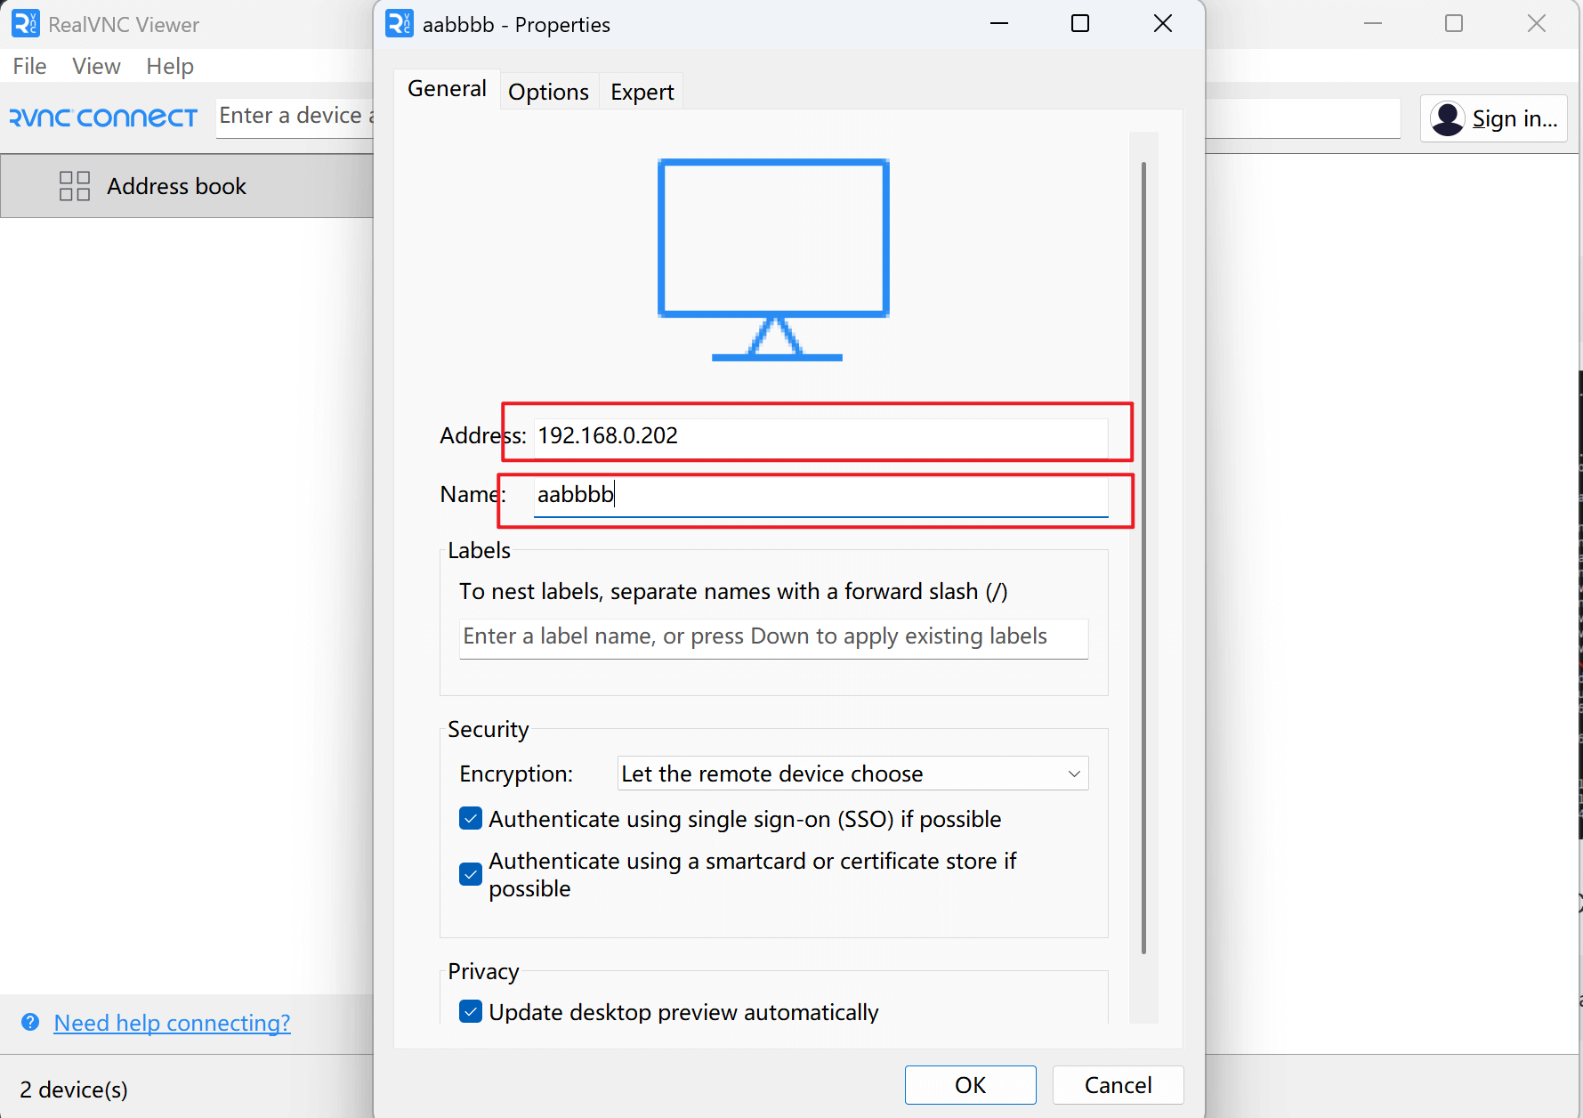Open the Need help connecting link
Image resolution: width=1583 pixels, height=1118 pixels.
point(172,1023)
